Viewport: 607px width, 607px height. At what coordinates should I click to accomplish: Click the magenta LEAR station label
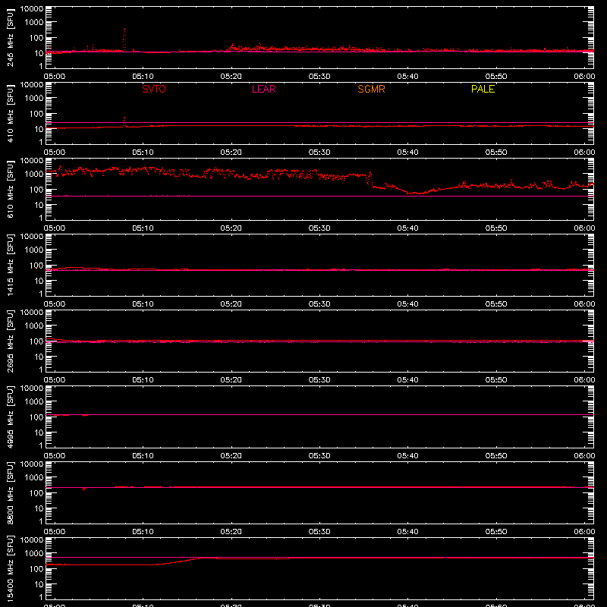point(263,89)
